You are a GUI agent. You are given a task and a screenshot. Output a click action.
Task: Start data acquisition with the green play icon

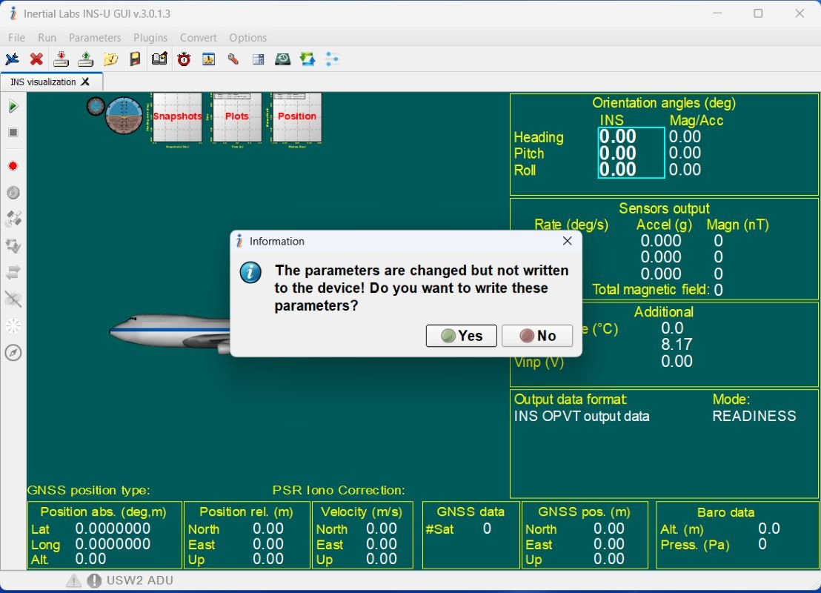coord(12,105)
